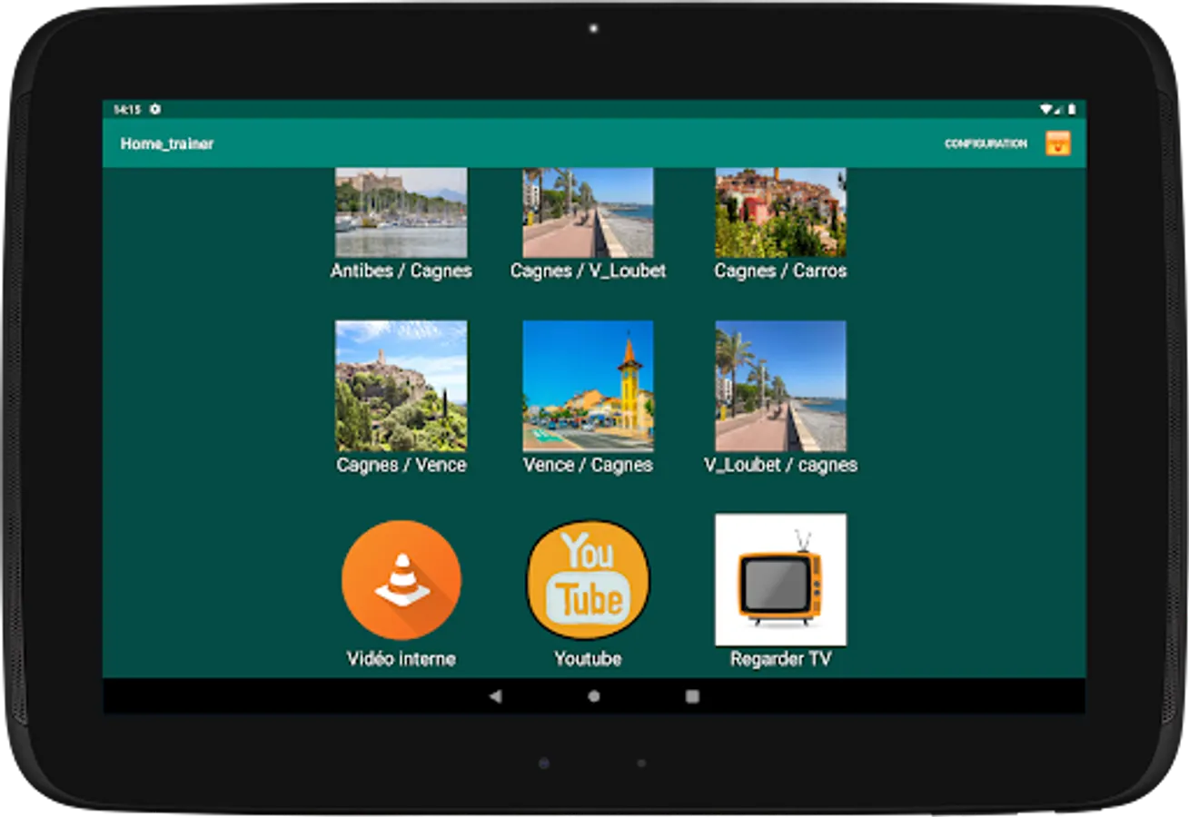The width and height of the screenshot is (1189, 817).
Task: Click the "Antibes / Cagnes" label
Action: [401, 271]
